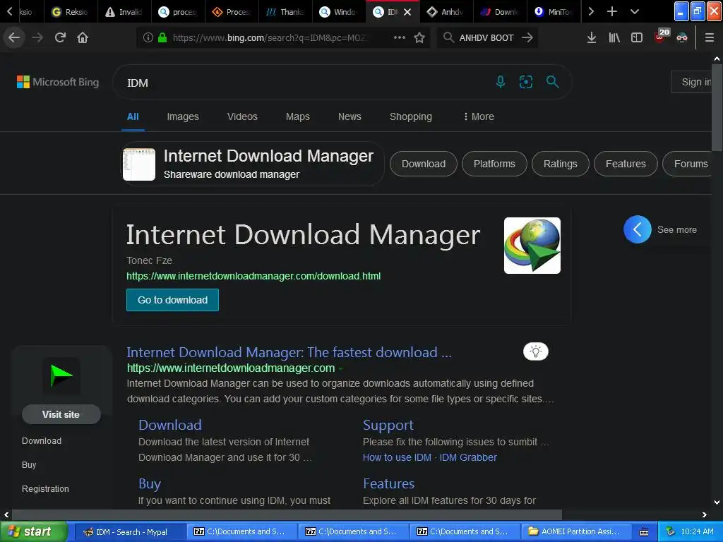The height and width of the screenshot is (542, 723).
Task: Click the Platforms pill button
Action: coord(494,164)
